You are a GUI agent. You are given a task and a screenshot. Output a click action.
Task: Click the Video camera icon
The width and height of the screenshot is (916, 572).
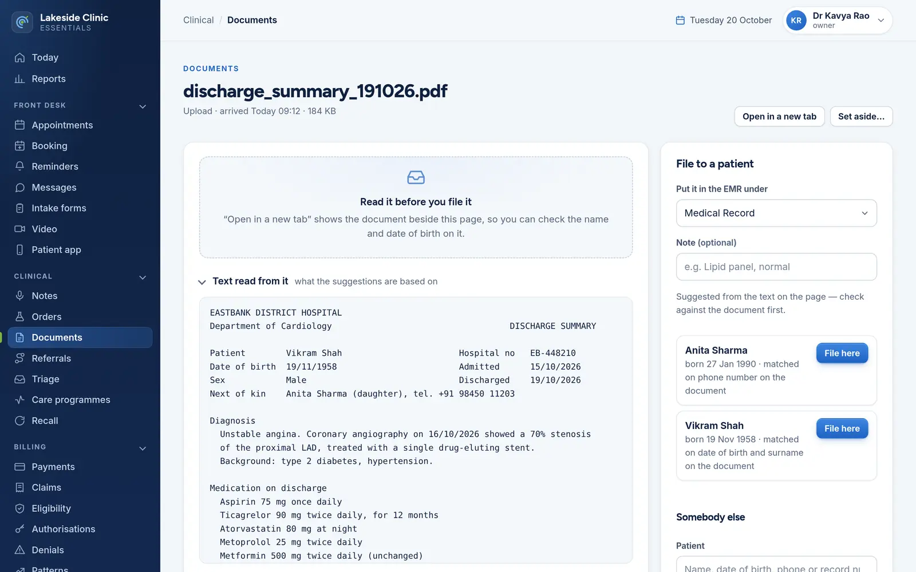(20, 229)
